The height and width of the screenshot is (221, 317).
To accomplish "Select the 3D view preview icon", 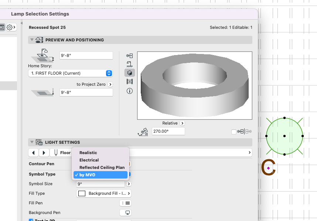I will point(130,73).
